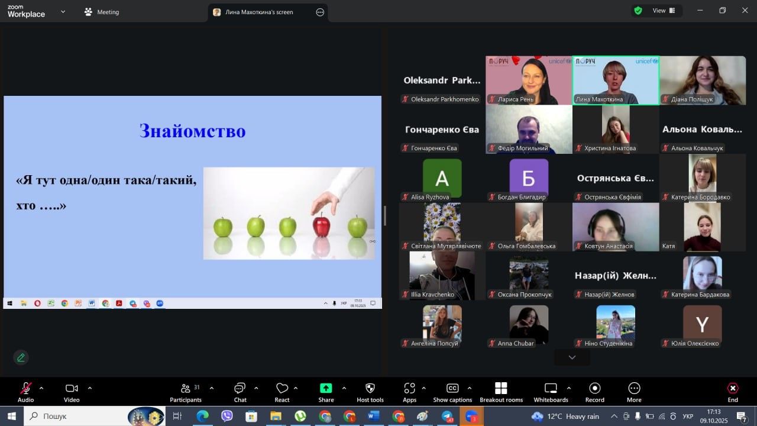
Task: Click the React heart icon
Action: coord(282,389)
